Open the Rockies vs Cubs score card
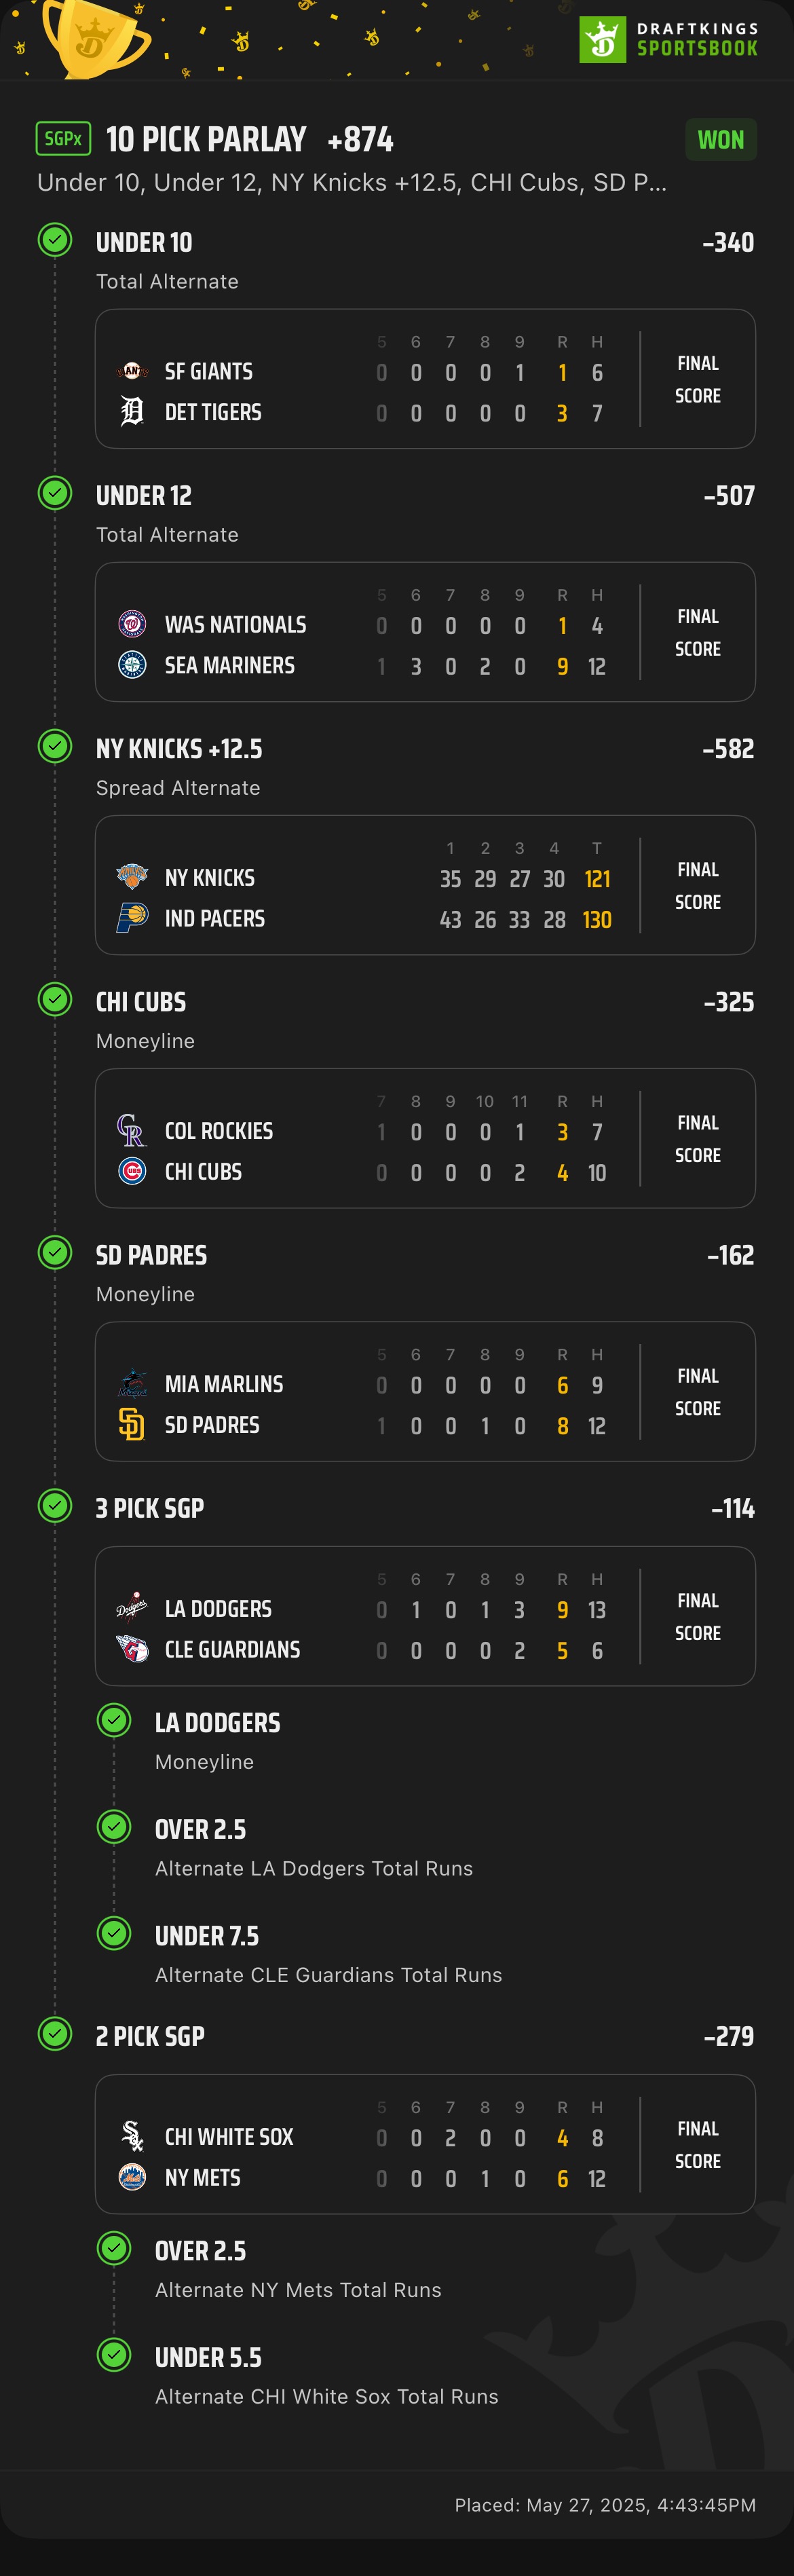The image size is (794, 2576). click(425, 1138)
